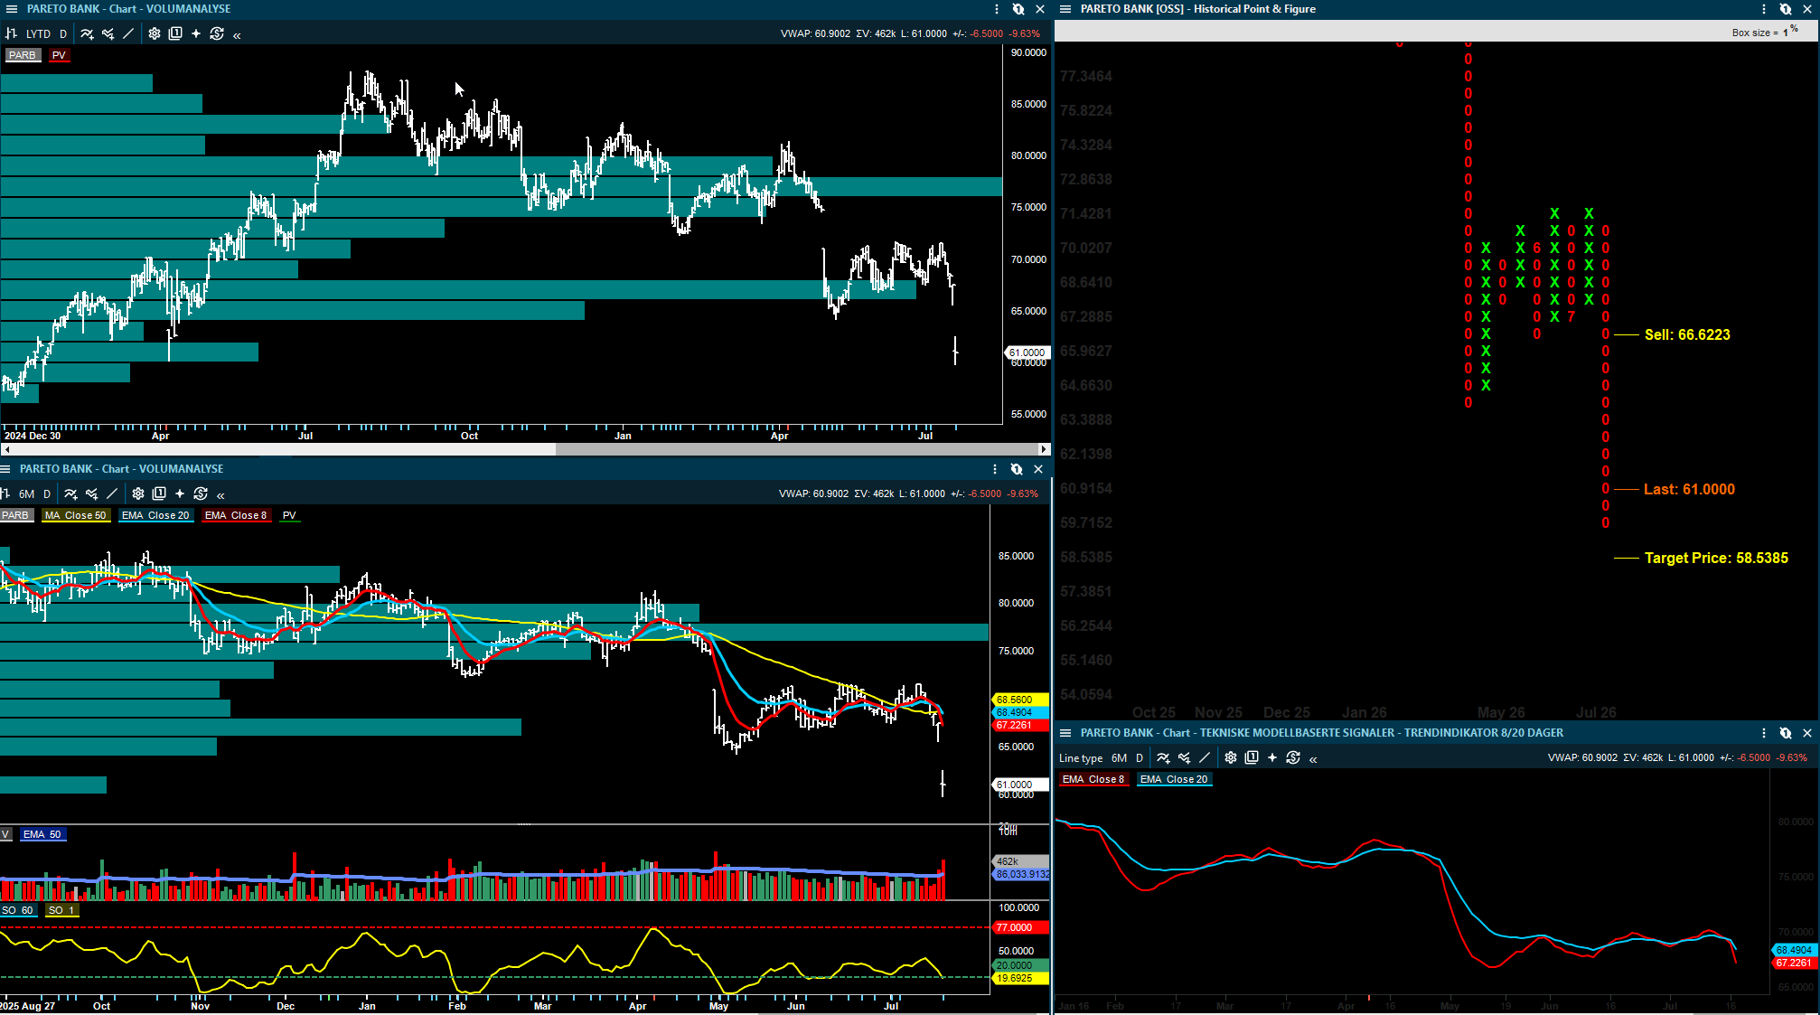Viewport: 1820px width, 1015px height.
Task: Click the symbol link icon in top chart panel
Action: click(1018, 9)
